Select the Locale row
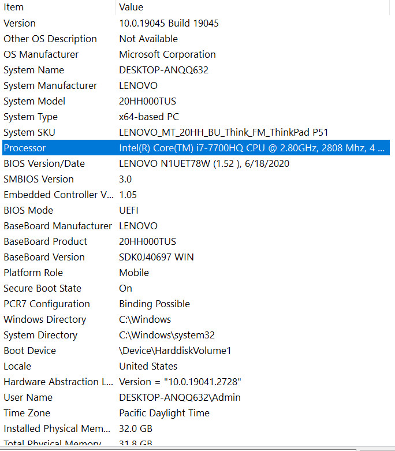 pos(17,366)
